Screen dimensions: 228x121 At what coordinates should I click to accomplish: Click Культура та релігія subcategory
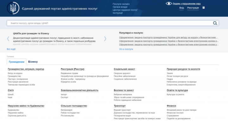click(175, 94)
